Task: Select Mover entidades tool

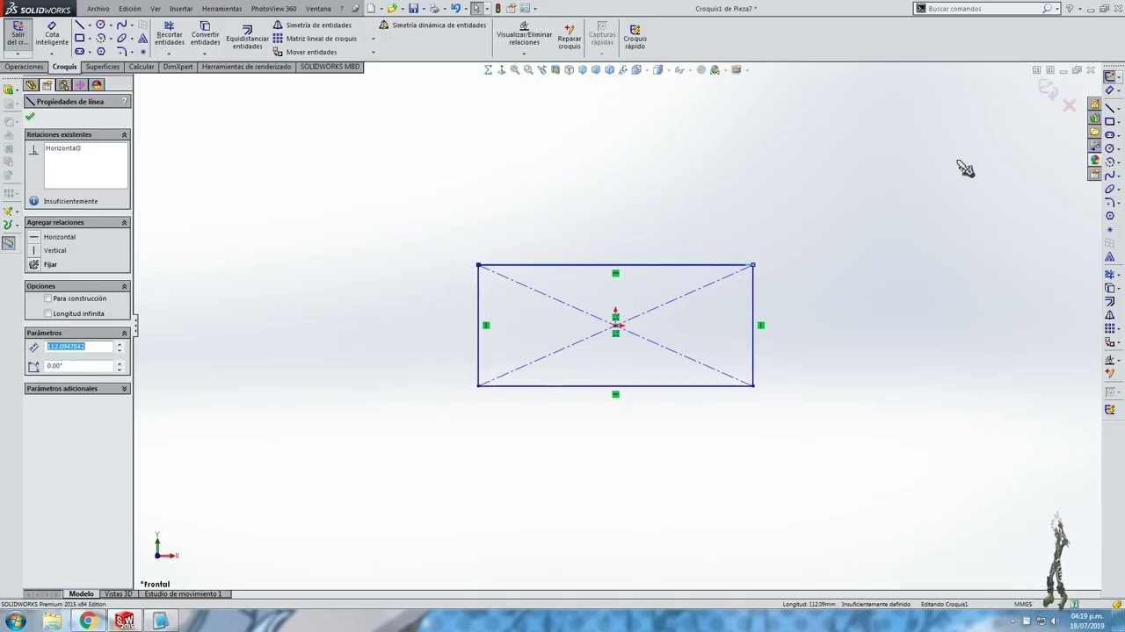Action: pyautogui.click(x=305, y=52)
